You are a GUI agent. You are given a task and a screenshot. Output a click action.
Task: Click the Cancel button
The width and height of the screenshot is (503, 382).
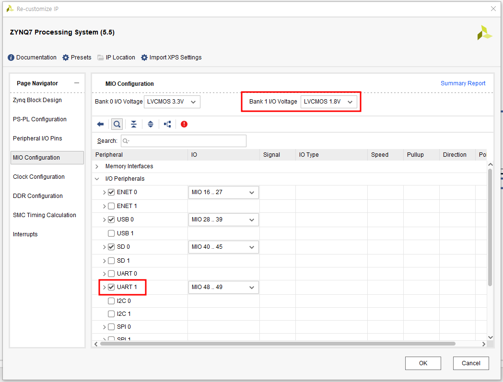(x=471, y=363)
